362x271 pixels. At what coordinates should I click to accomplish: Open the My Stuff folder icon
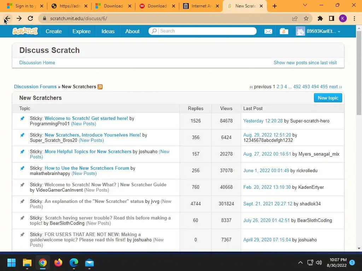pos(284,31)
